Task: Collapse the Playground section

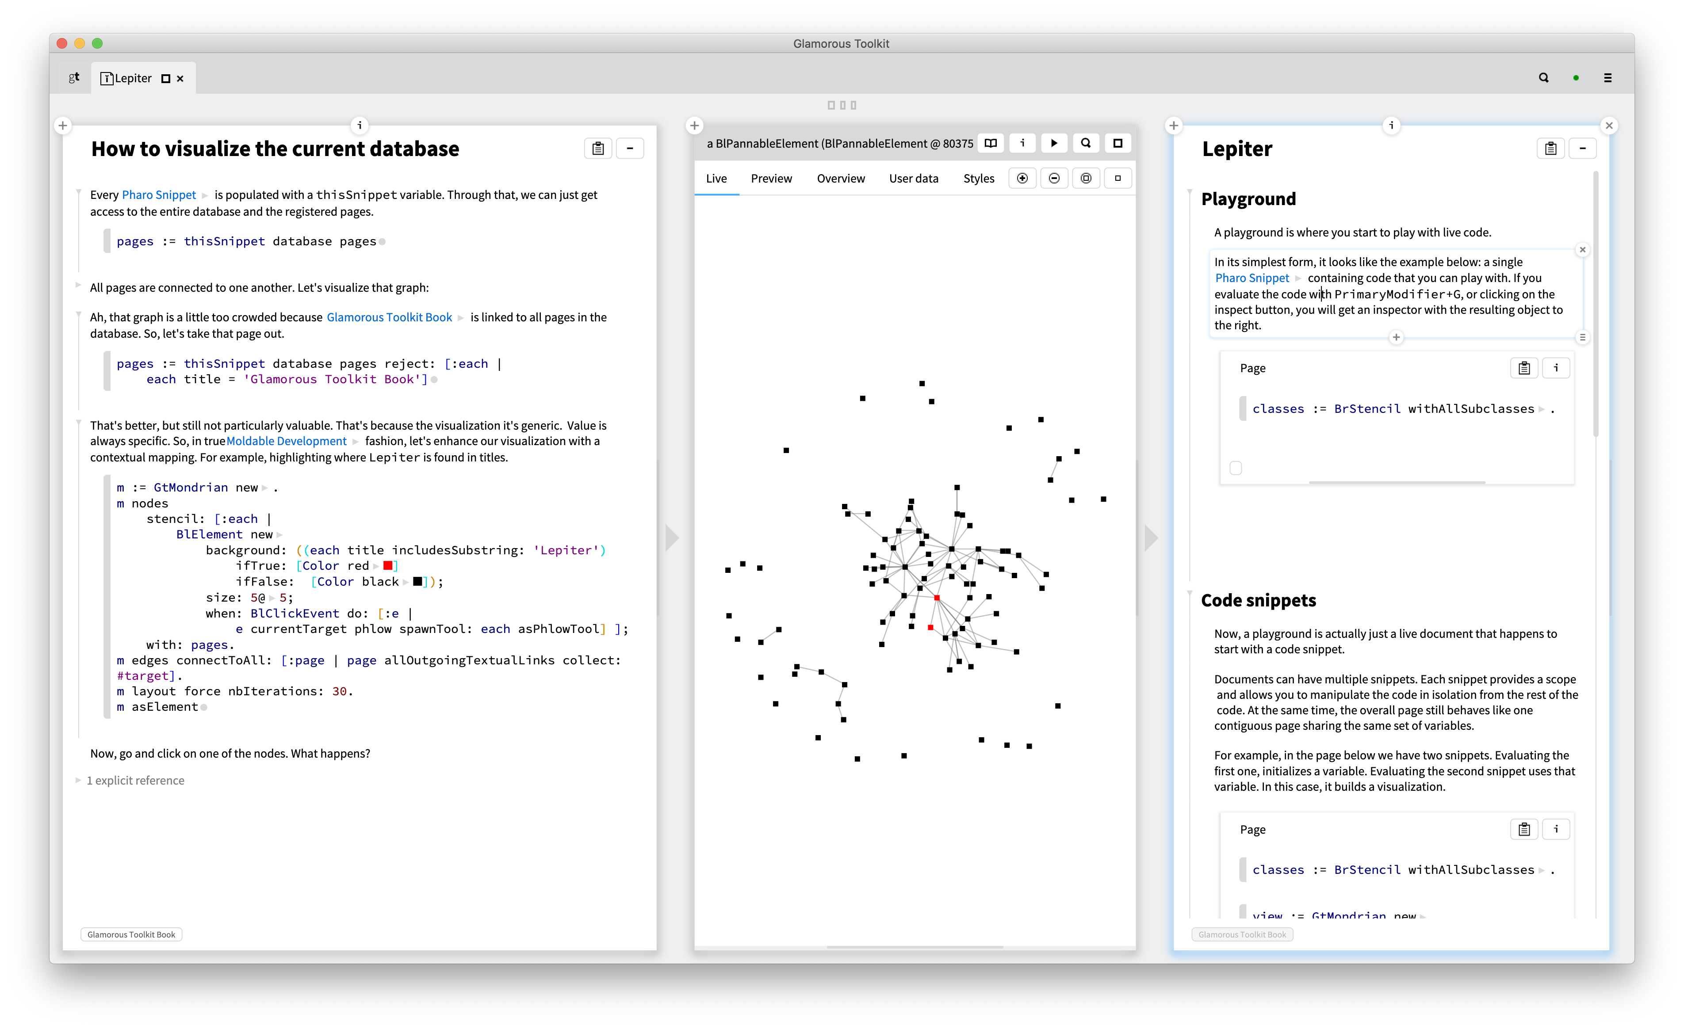Action: click(x=1190, y=191)
